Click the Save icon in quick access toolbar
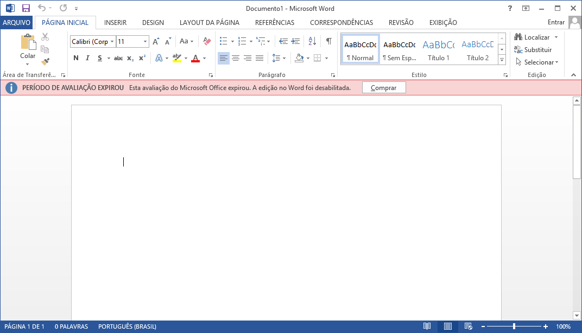Image resolution: width=582 pixels, height=333 pixels. point(26,8)
